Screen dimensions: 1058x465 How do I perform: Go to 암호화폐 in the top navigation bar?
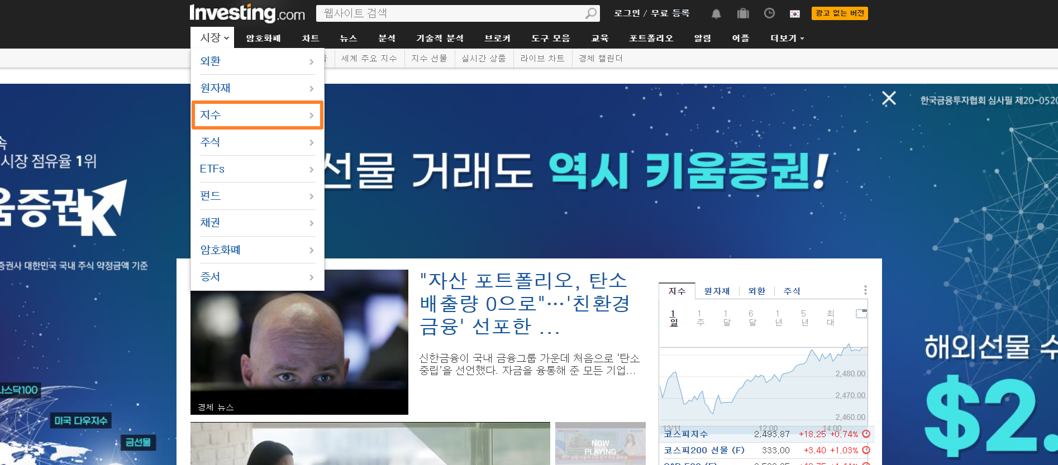pyautogui.click(x=264, y=38)
